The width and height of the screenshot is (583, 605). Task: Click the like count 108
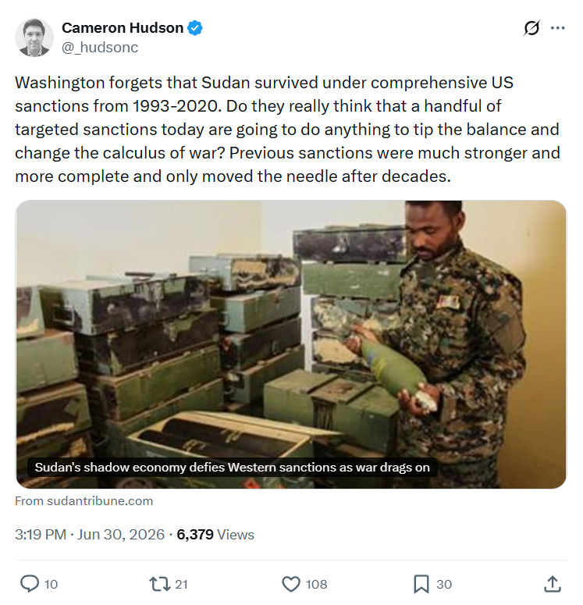point(316,584)
